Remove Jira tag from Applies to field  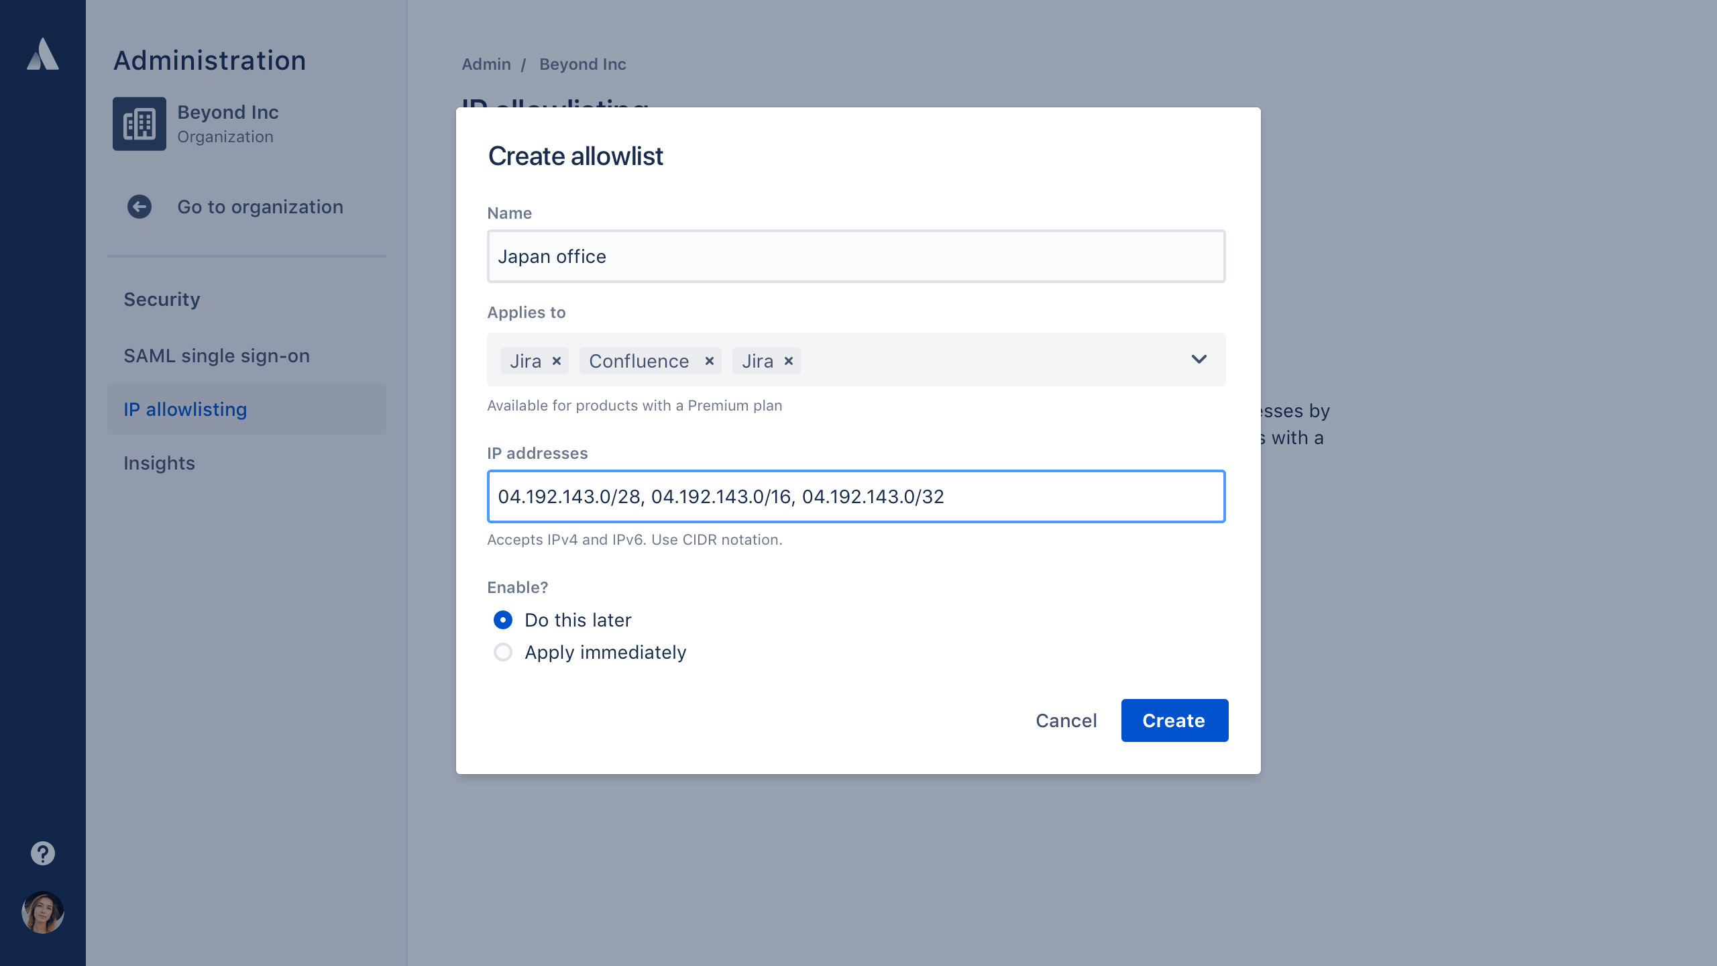[x=555, y=361]
